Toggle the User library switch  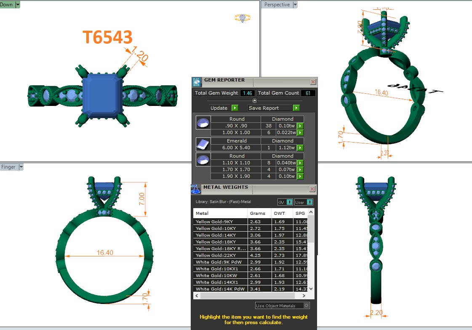point(309,202)
